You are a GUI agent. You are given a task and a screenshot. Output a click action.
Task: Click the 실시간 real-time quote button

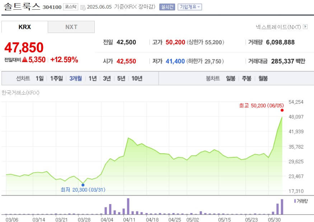[x=167, y=7]
